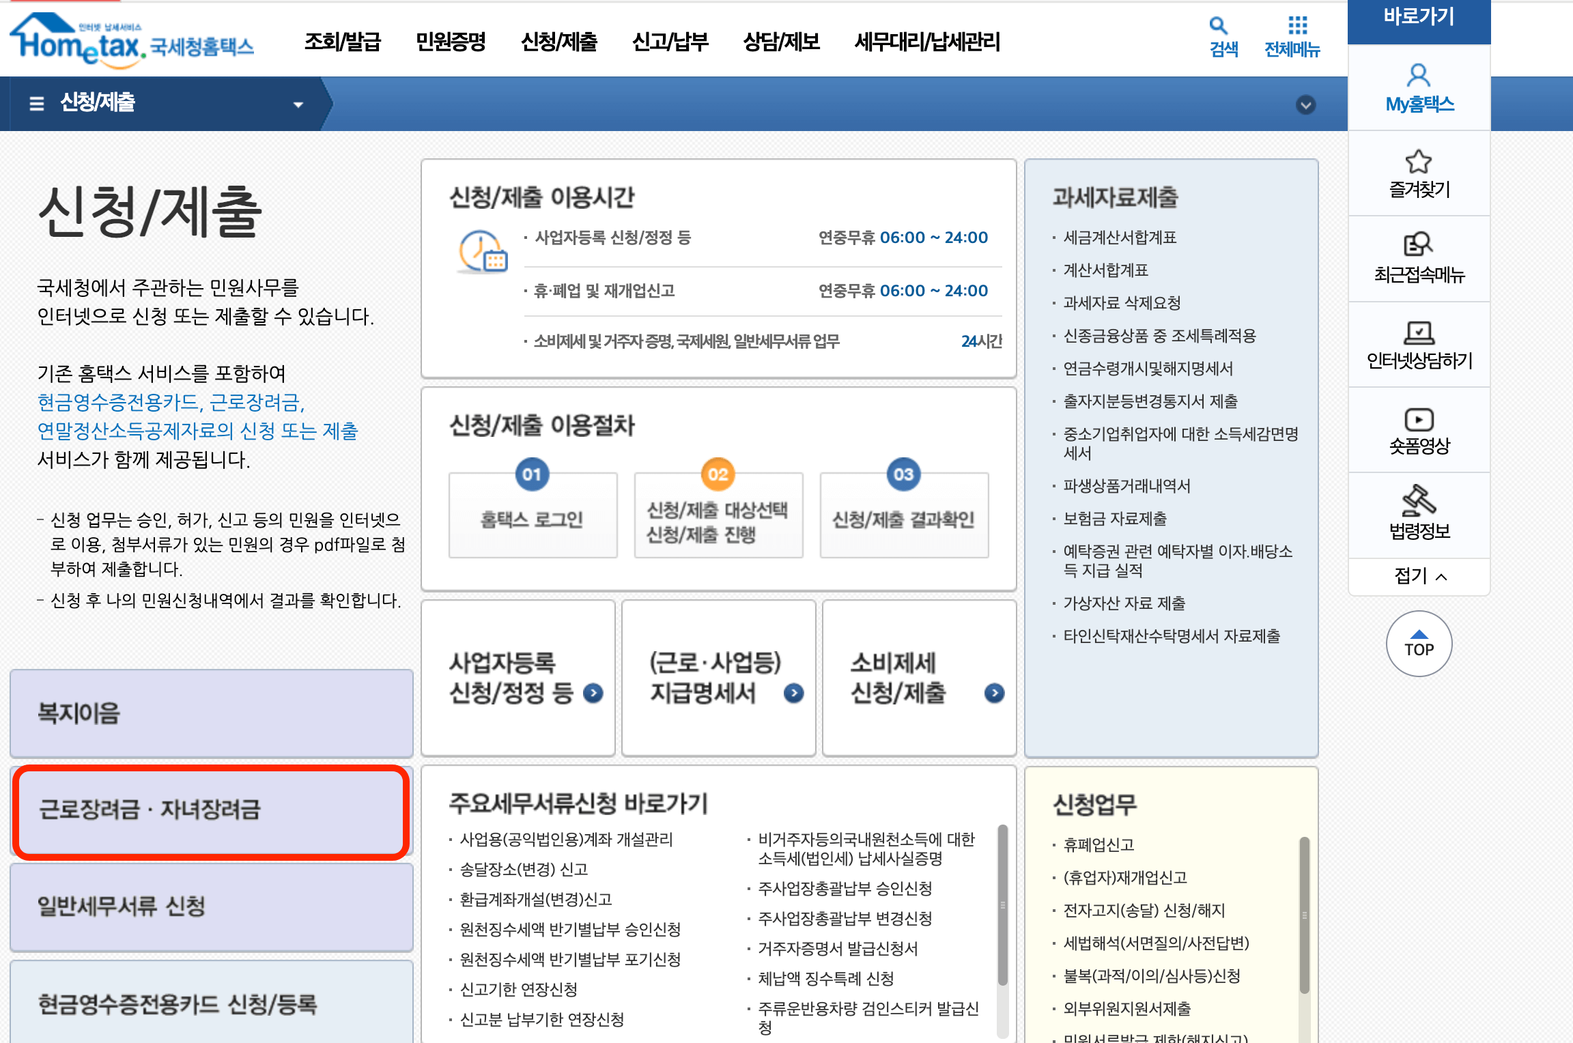
Task: Open the 신고/납부 menu
Action: click(670, 42)
